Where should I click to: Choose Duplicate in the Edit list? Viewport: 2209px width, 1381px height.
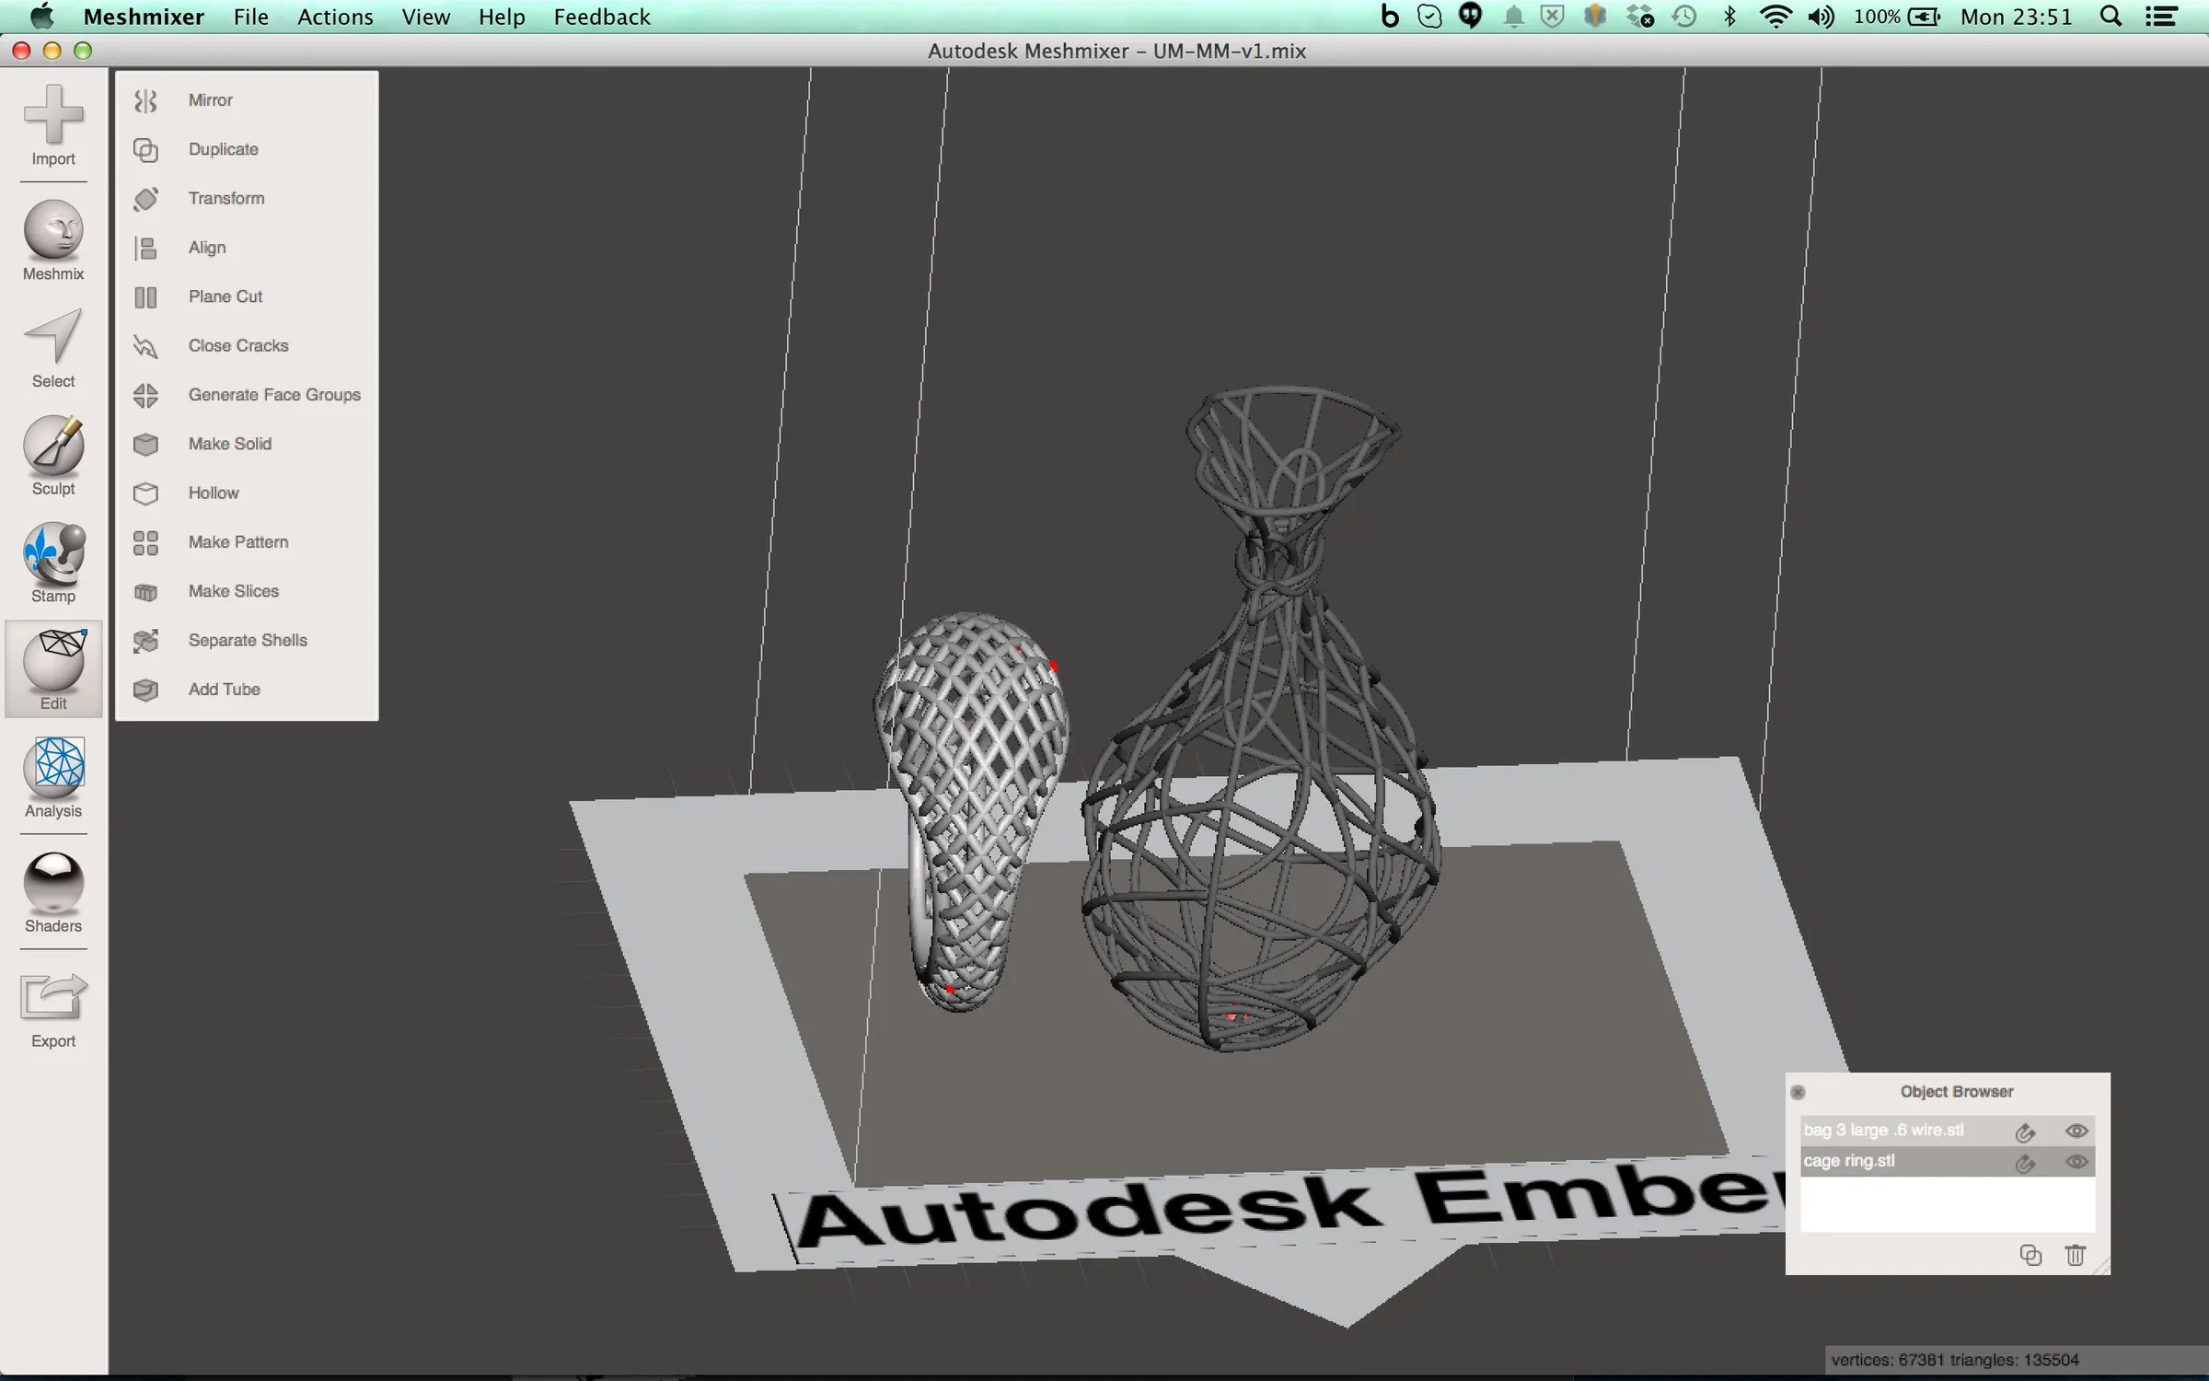pyautogui.click(x=247, y=149)
